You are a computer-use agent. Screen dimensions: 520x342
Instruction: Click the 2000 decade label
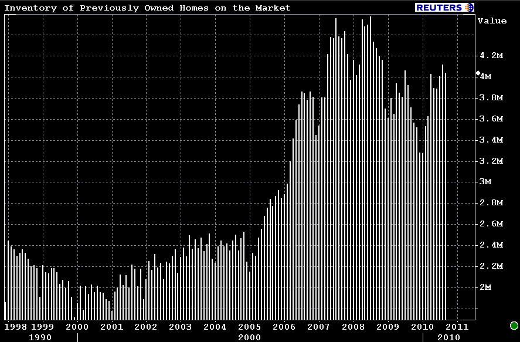249,337
